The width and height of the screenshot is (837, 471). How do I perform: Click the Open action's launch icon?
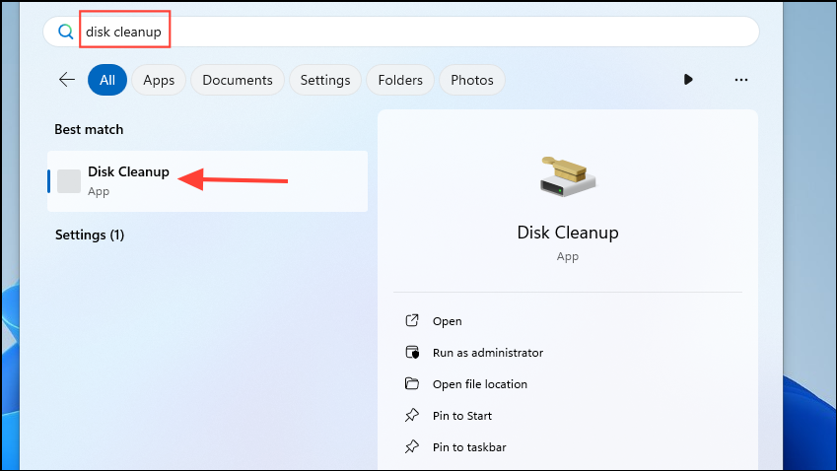tap(411, 320)
